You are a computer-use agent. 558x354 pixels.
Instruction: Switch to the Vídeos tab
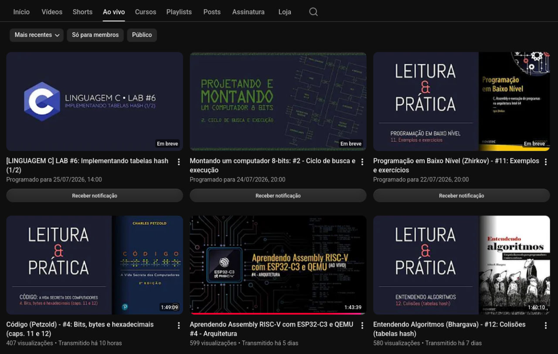(x=52, y=12)
